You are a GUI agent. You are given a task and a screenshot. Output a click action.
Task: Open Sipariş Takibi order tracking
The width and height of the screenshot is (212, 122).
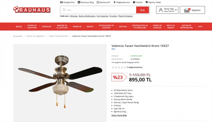coord(153,2)
